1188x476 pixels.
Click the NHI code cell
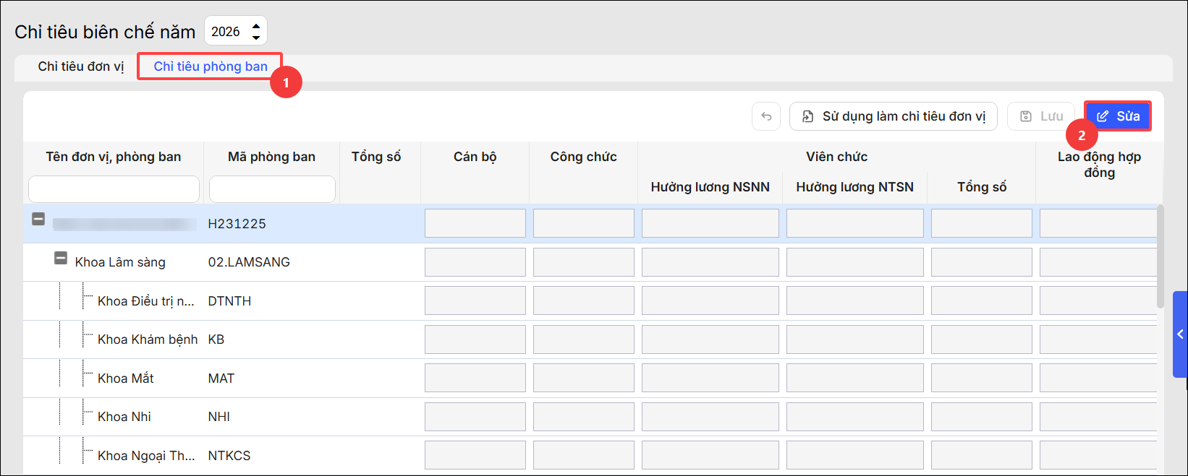coord(219,417)
